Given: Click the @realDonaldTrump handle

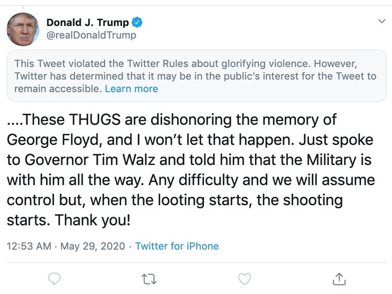Looking at the screenshot, I should (x=91, y=35).
